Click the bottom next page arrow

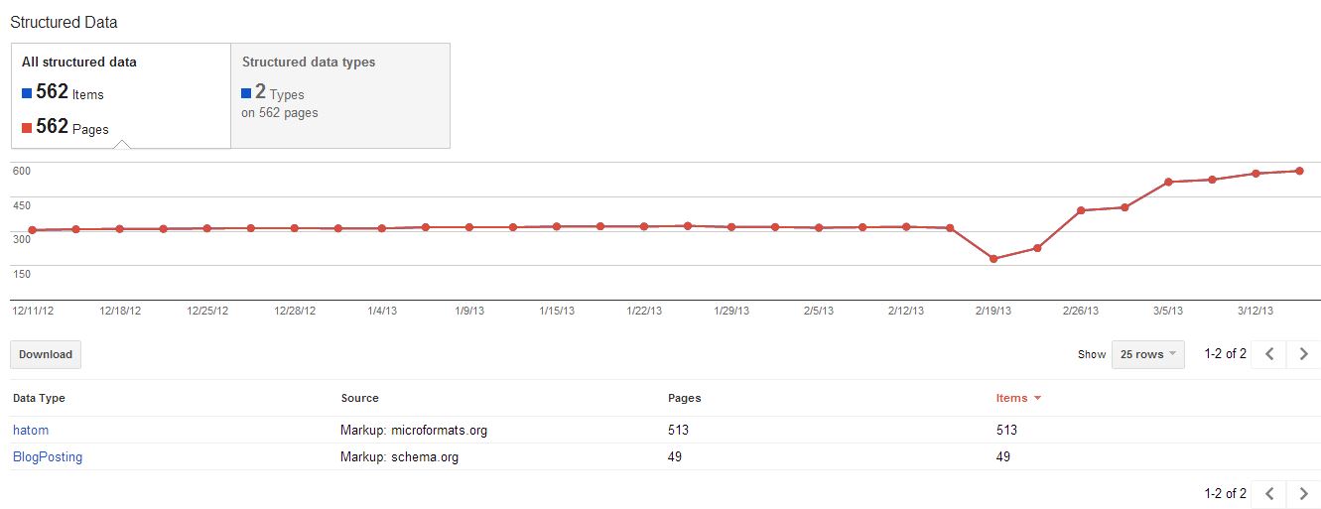pyautogui.click(x=1304, y=493)
